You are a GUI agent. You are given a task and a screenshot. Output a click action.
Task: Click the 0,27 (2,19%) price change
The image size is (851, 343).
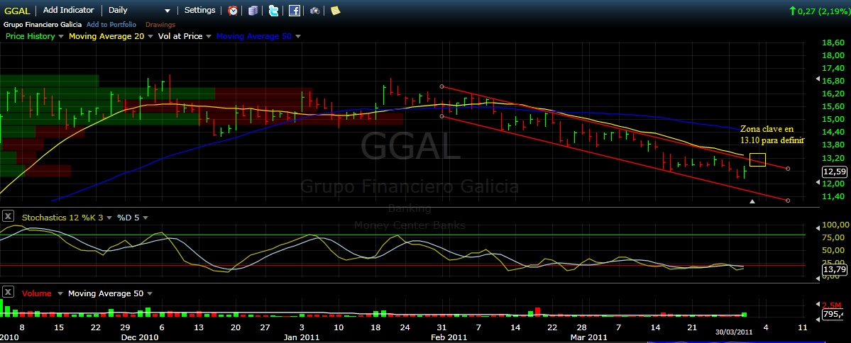[820, 11]
